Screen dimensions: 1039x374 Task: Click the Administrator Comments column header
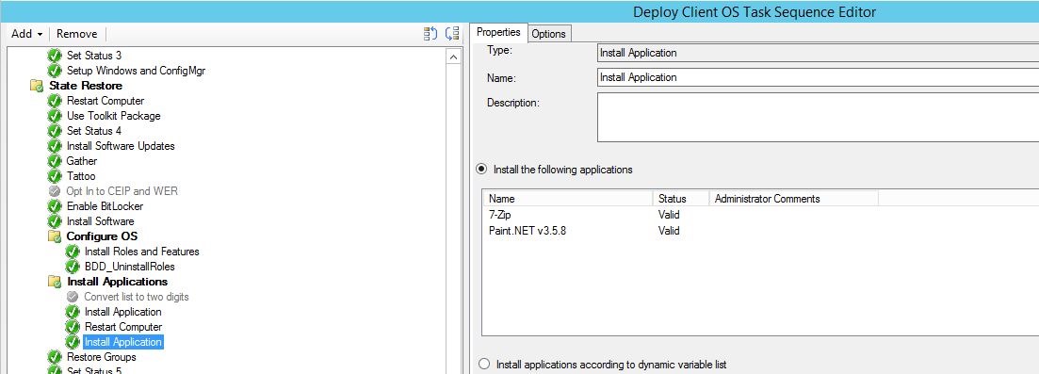794,199
